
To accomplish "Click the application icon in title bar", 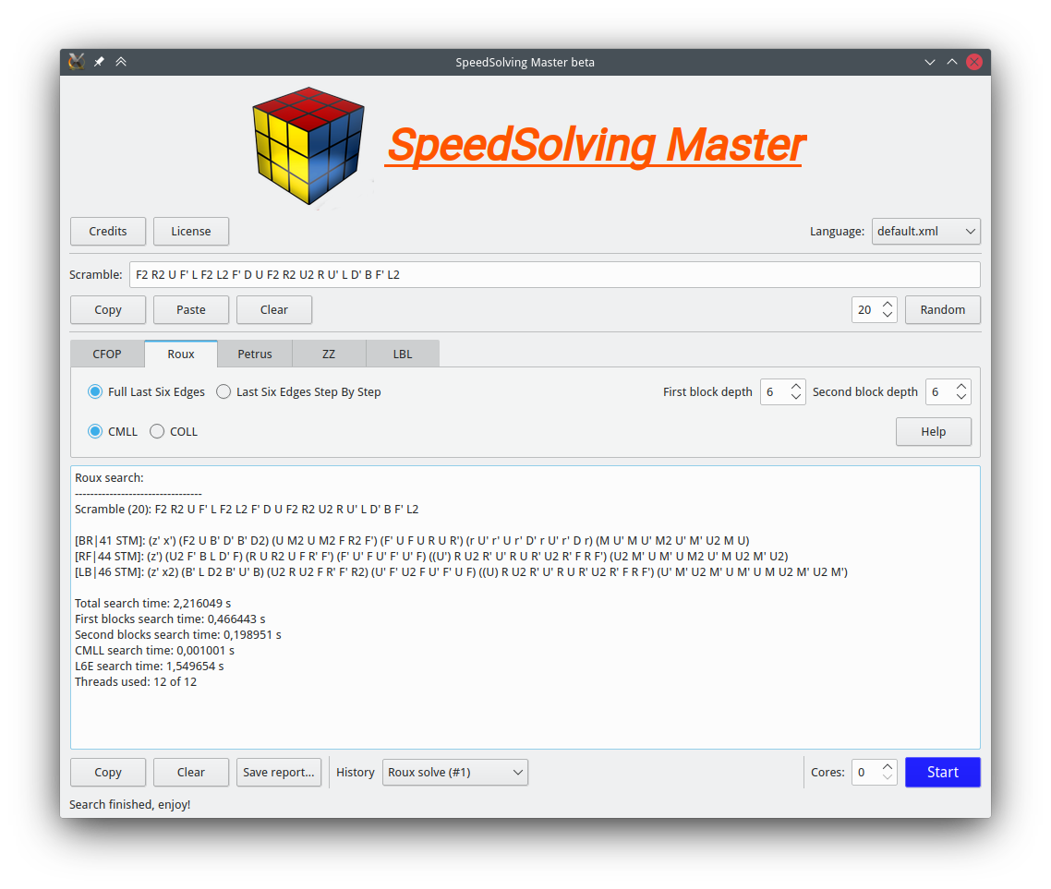I will (x=77, y=62).
